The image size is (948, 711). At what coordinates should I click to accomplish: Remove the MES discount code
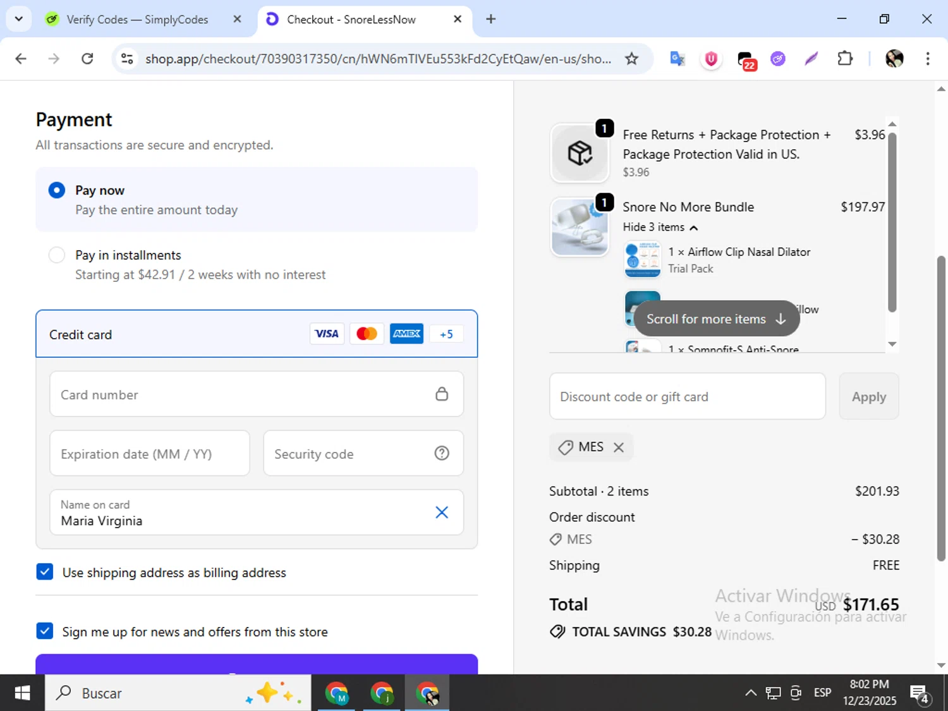tap(619, 447)
